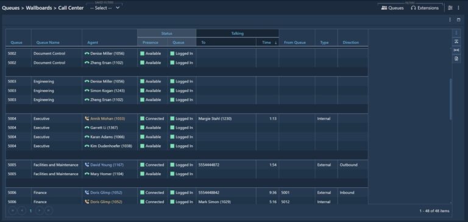Select page 1 in the pager
Screen dimensions: 468x222
[30, 211]
